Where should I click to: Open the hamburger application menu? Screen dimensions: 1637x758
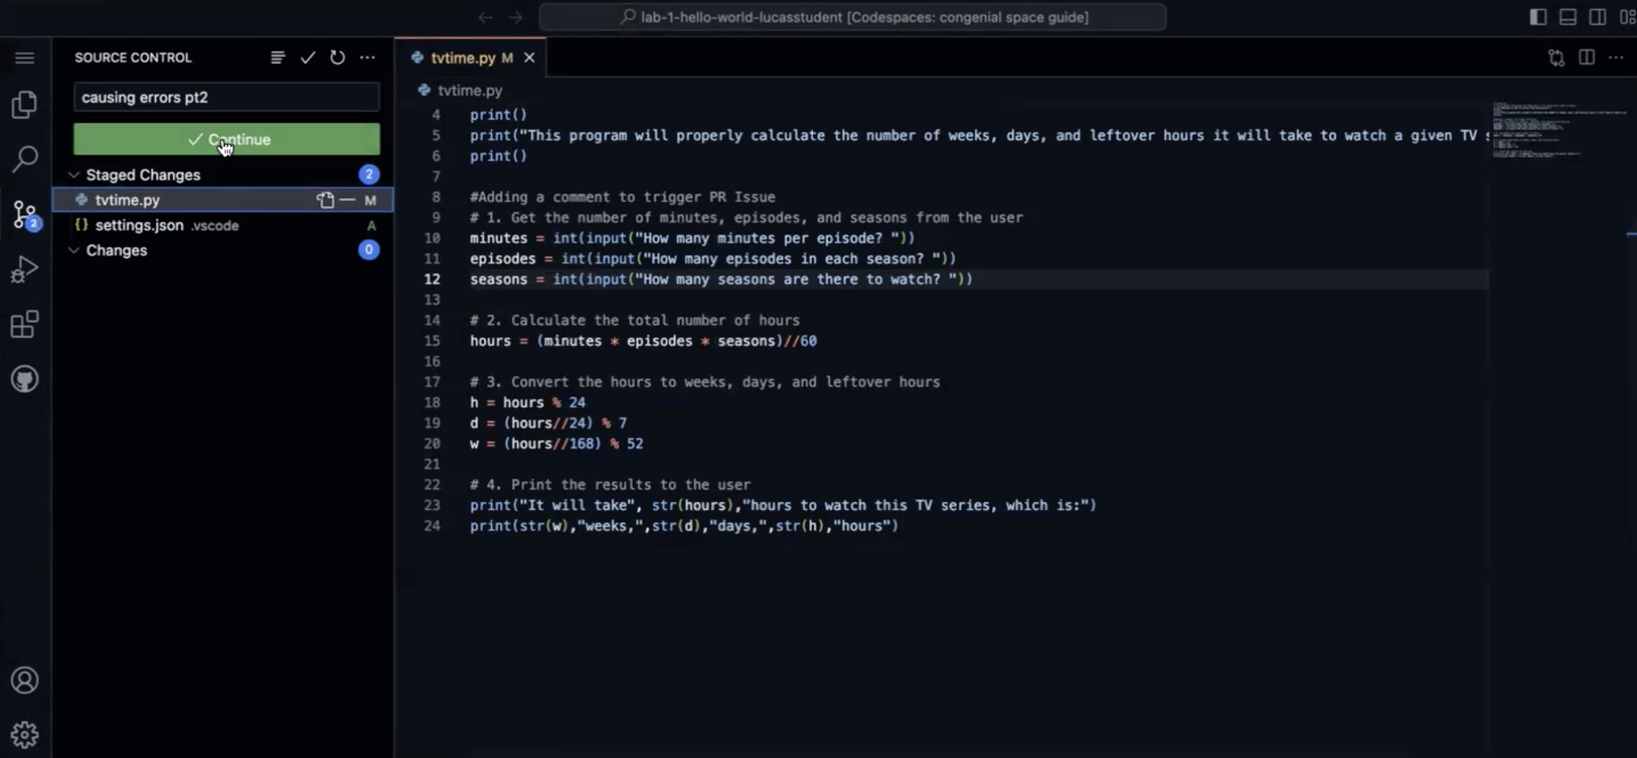click(24, 58)
